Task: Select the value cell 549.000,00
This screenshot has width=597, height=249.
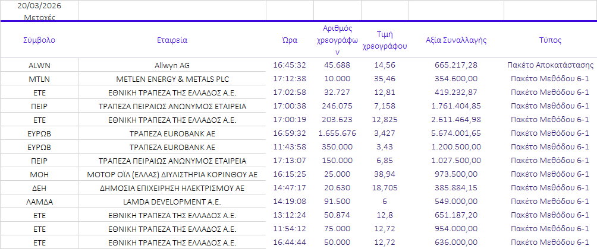Action: point(455,202)
